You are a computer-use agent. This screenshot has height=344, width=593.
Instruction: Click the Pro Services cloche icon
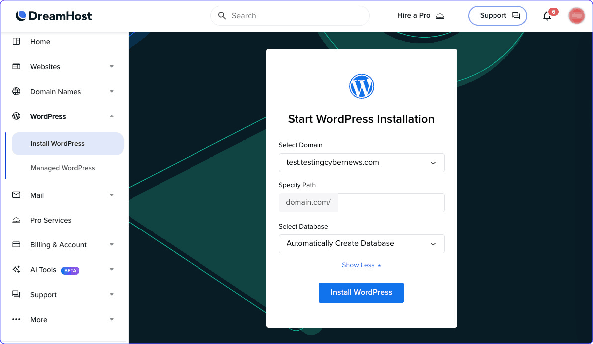[x=16, y=220]
